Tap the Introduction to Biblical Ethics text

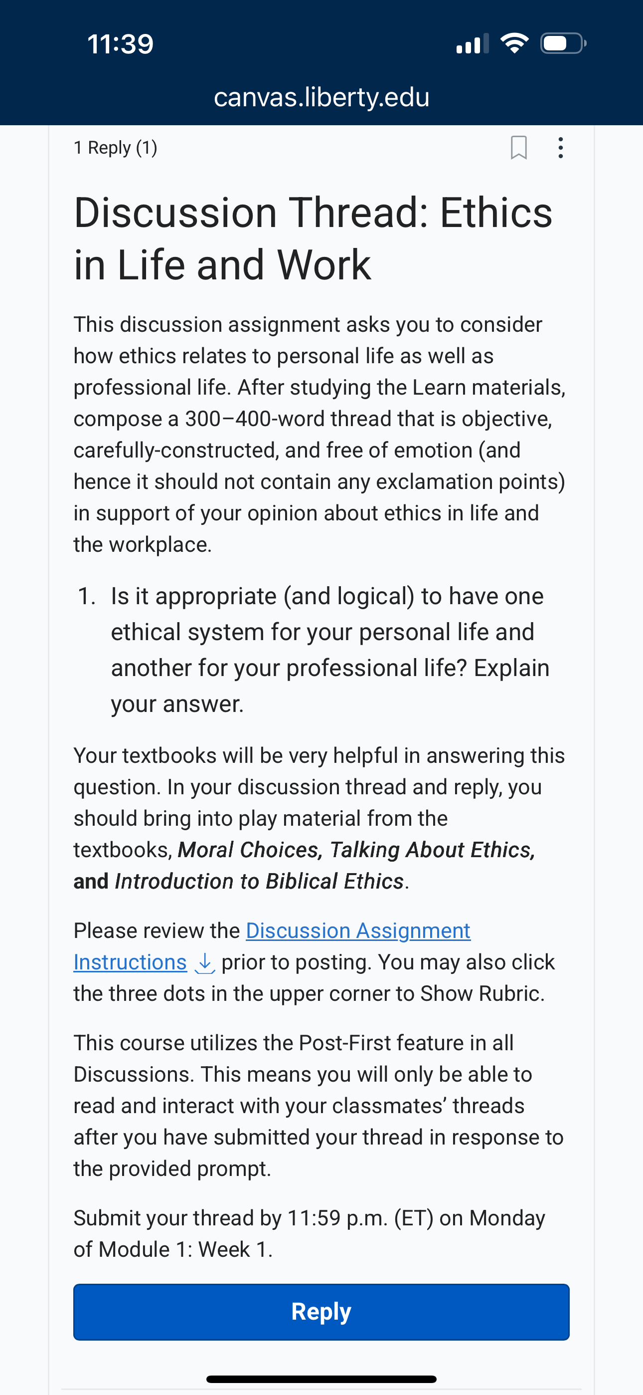coord(259,881)
